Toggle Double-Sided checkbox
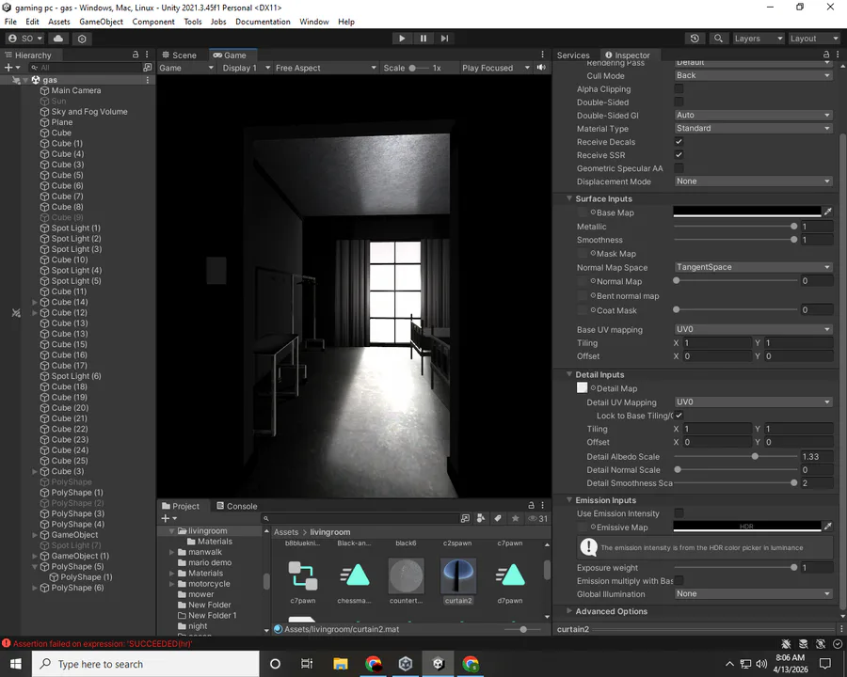 (679, 102)
